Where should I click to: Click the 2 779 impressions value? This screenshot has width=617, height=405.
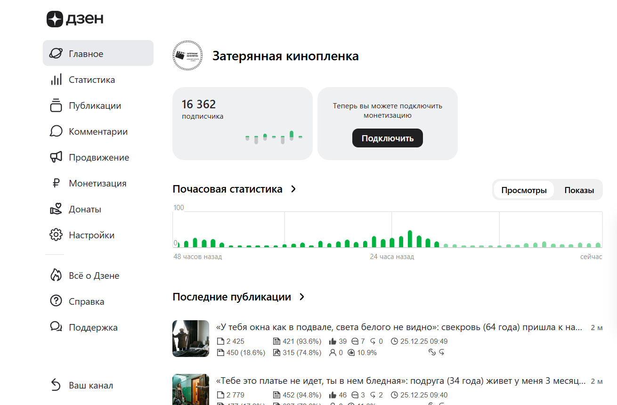click(x=235, y=395)
